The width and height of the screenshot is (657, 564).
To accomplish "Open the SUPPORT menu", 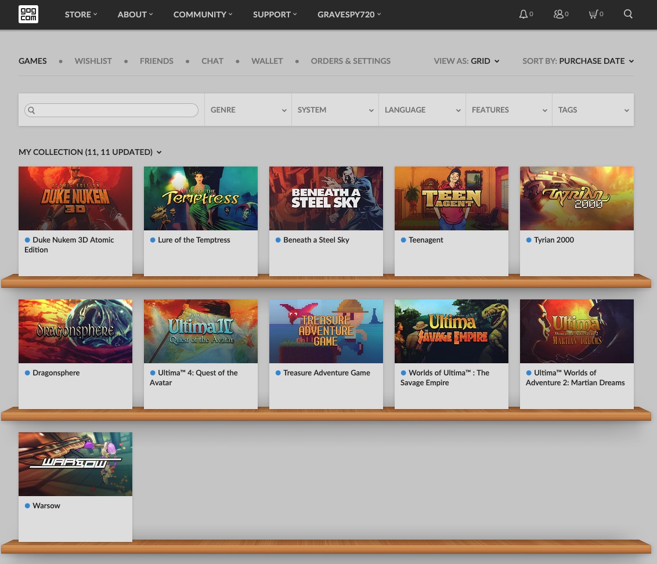I will [275, 15].
